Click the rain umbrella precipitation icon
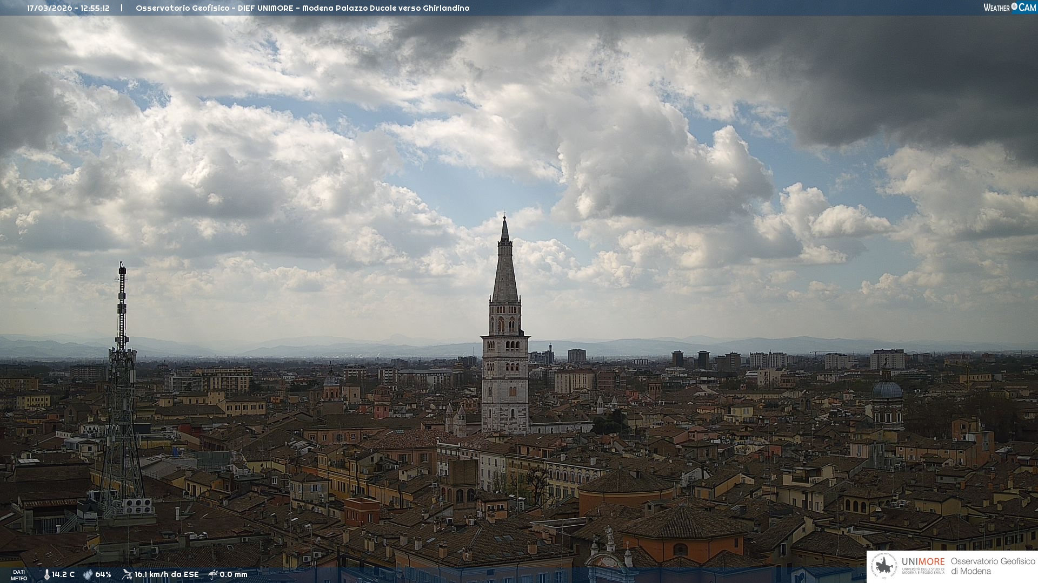 213,574
